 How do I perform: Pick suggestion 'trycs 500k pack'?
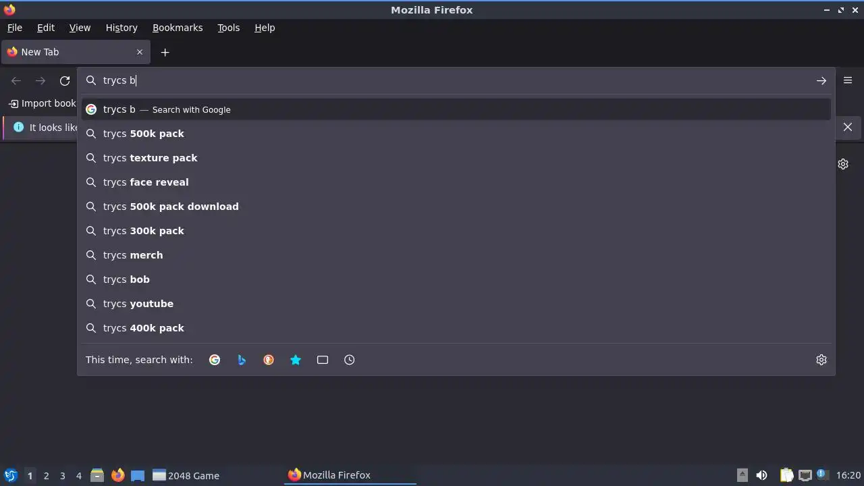[x=456, y=134]
